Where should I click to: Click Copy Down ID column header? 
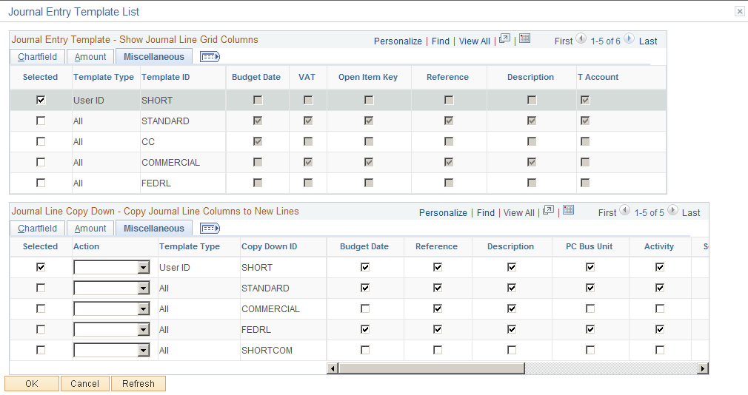[x=269, y=247]
